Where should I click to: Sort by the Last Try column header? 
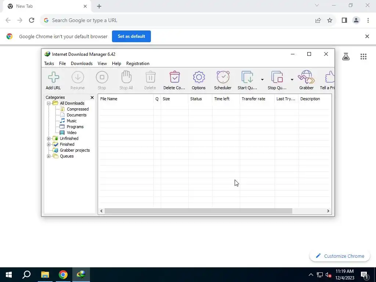286,99
